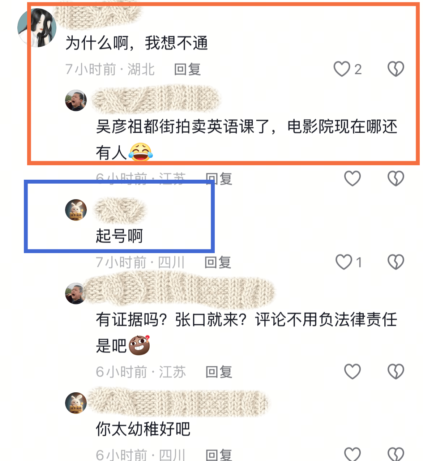The image size is (423, 461).
Task: Dislike the "起号啊" comment
Action: click(396, 262)
